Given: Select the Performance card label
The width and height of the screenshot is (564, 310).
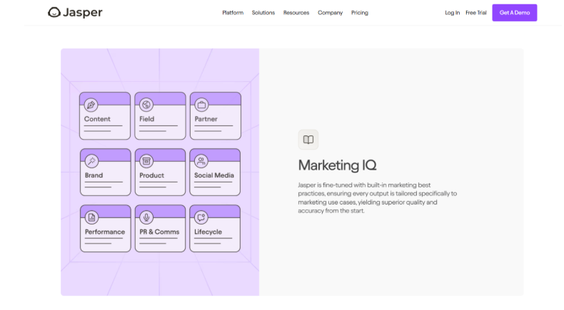Looking at the screenshot, I should pyautogui.click(x=105, y=232).
